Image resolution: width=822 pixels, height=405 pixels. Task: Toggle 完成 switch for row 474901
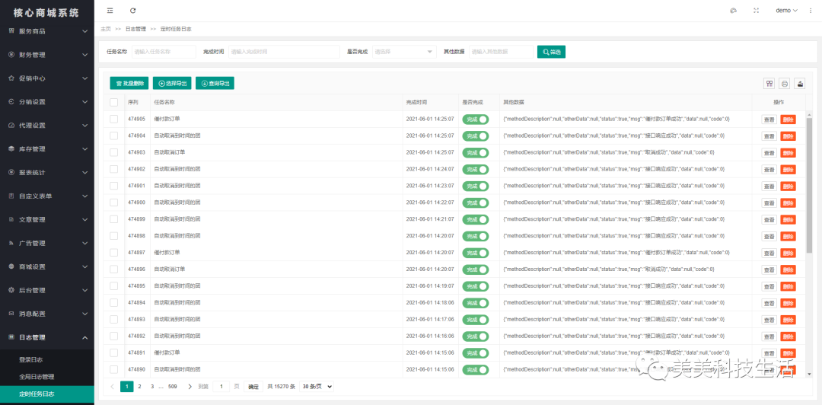[475, 186]
